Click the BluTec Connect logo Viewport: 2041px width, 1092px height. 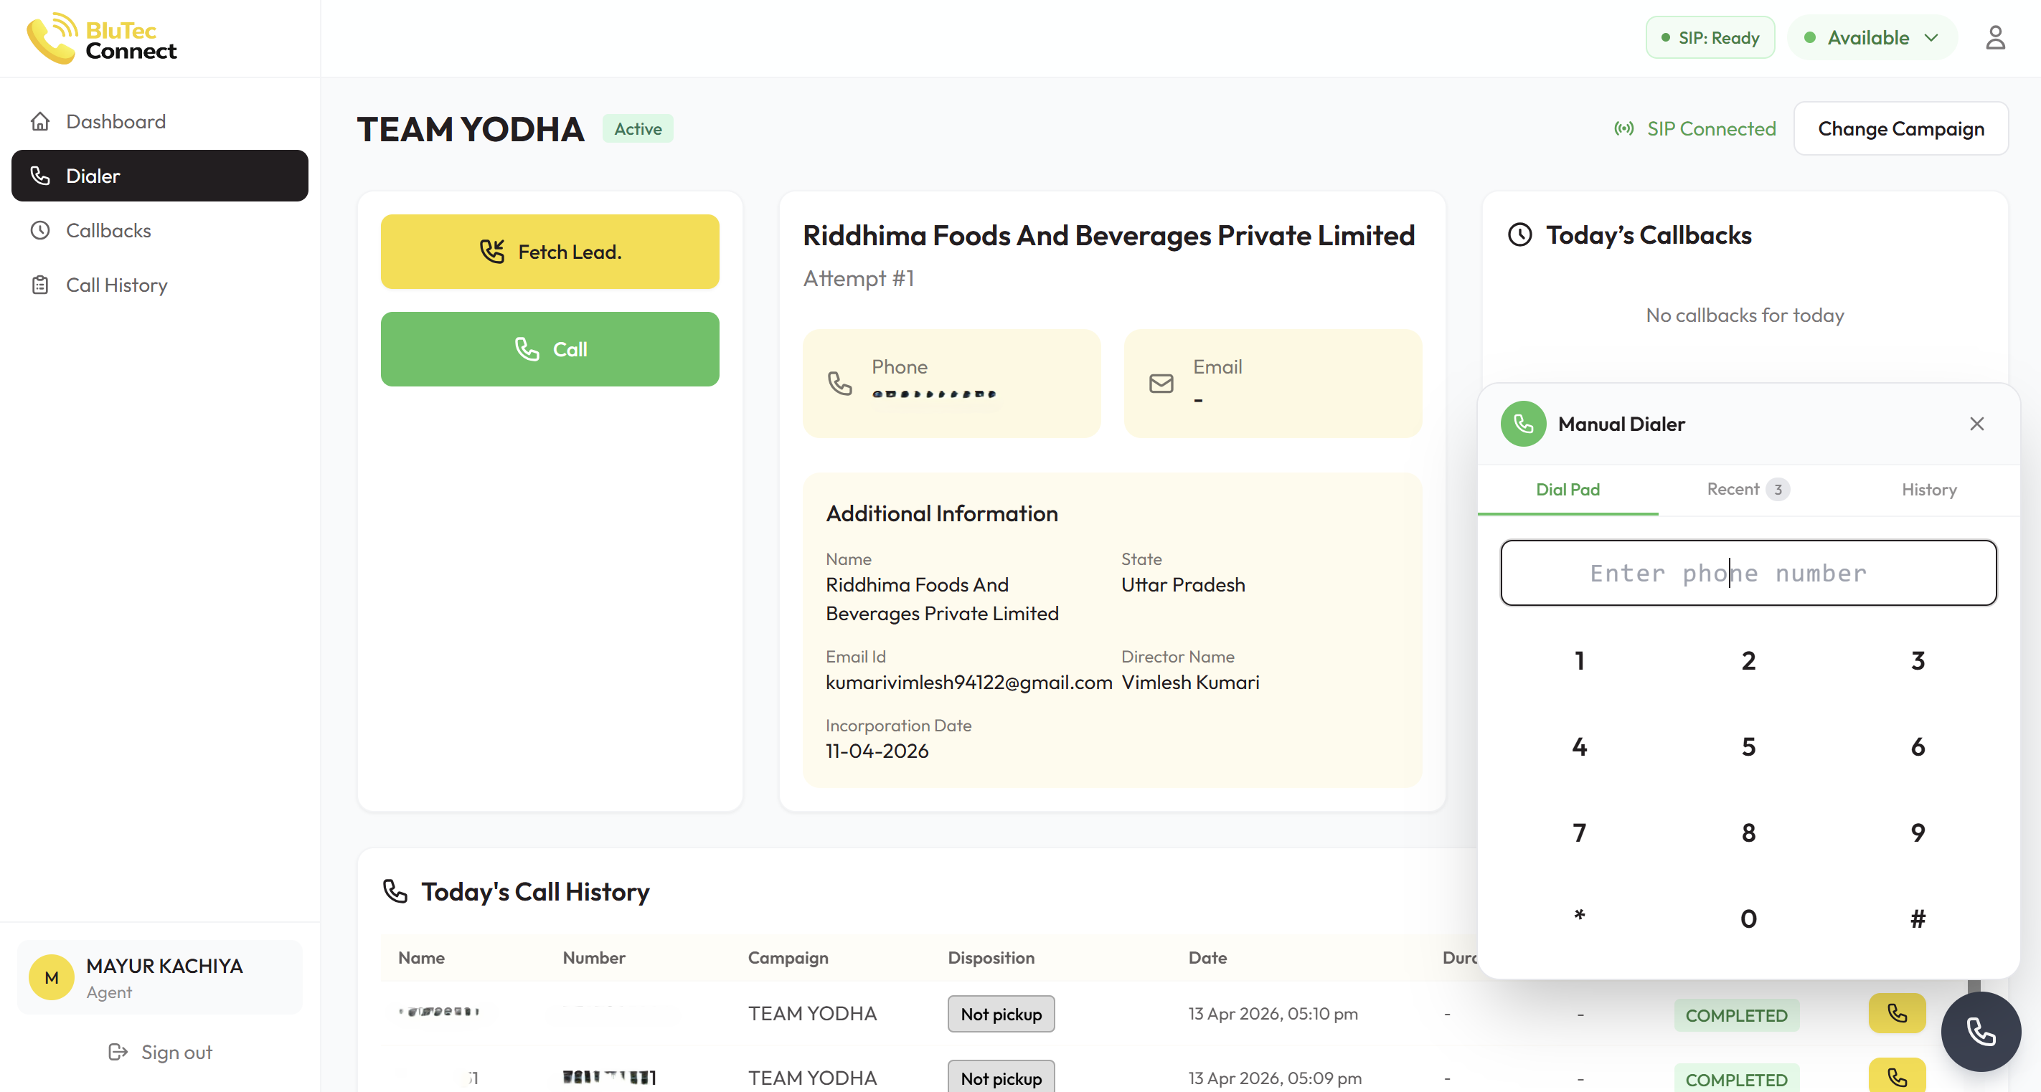pyautogui.click(x=101, y=38)
